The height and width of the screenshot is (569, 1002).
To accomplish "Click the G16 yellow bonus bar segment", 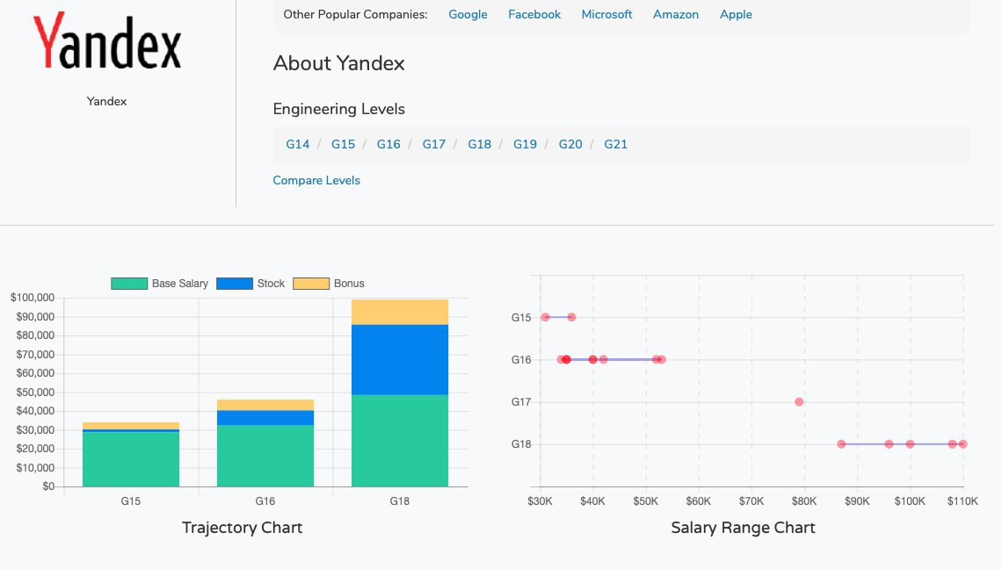I will point(265,405).
